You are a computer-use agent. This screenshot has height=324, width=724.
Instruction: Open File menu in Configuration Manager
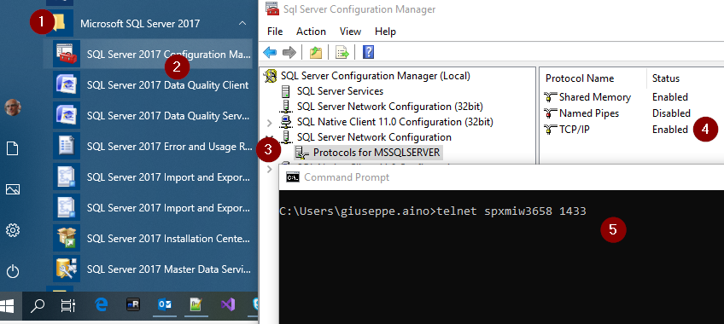pyautogui.click(x=275, y=32)
